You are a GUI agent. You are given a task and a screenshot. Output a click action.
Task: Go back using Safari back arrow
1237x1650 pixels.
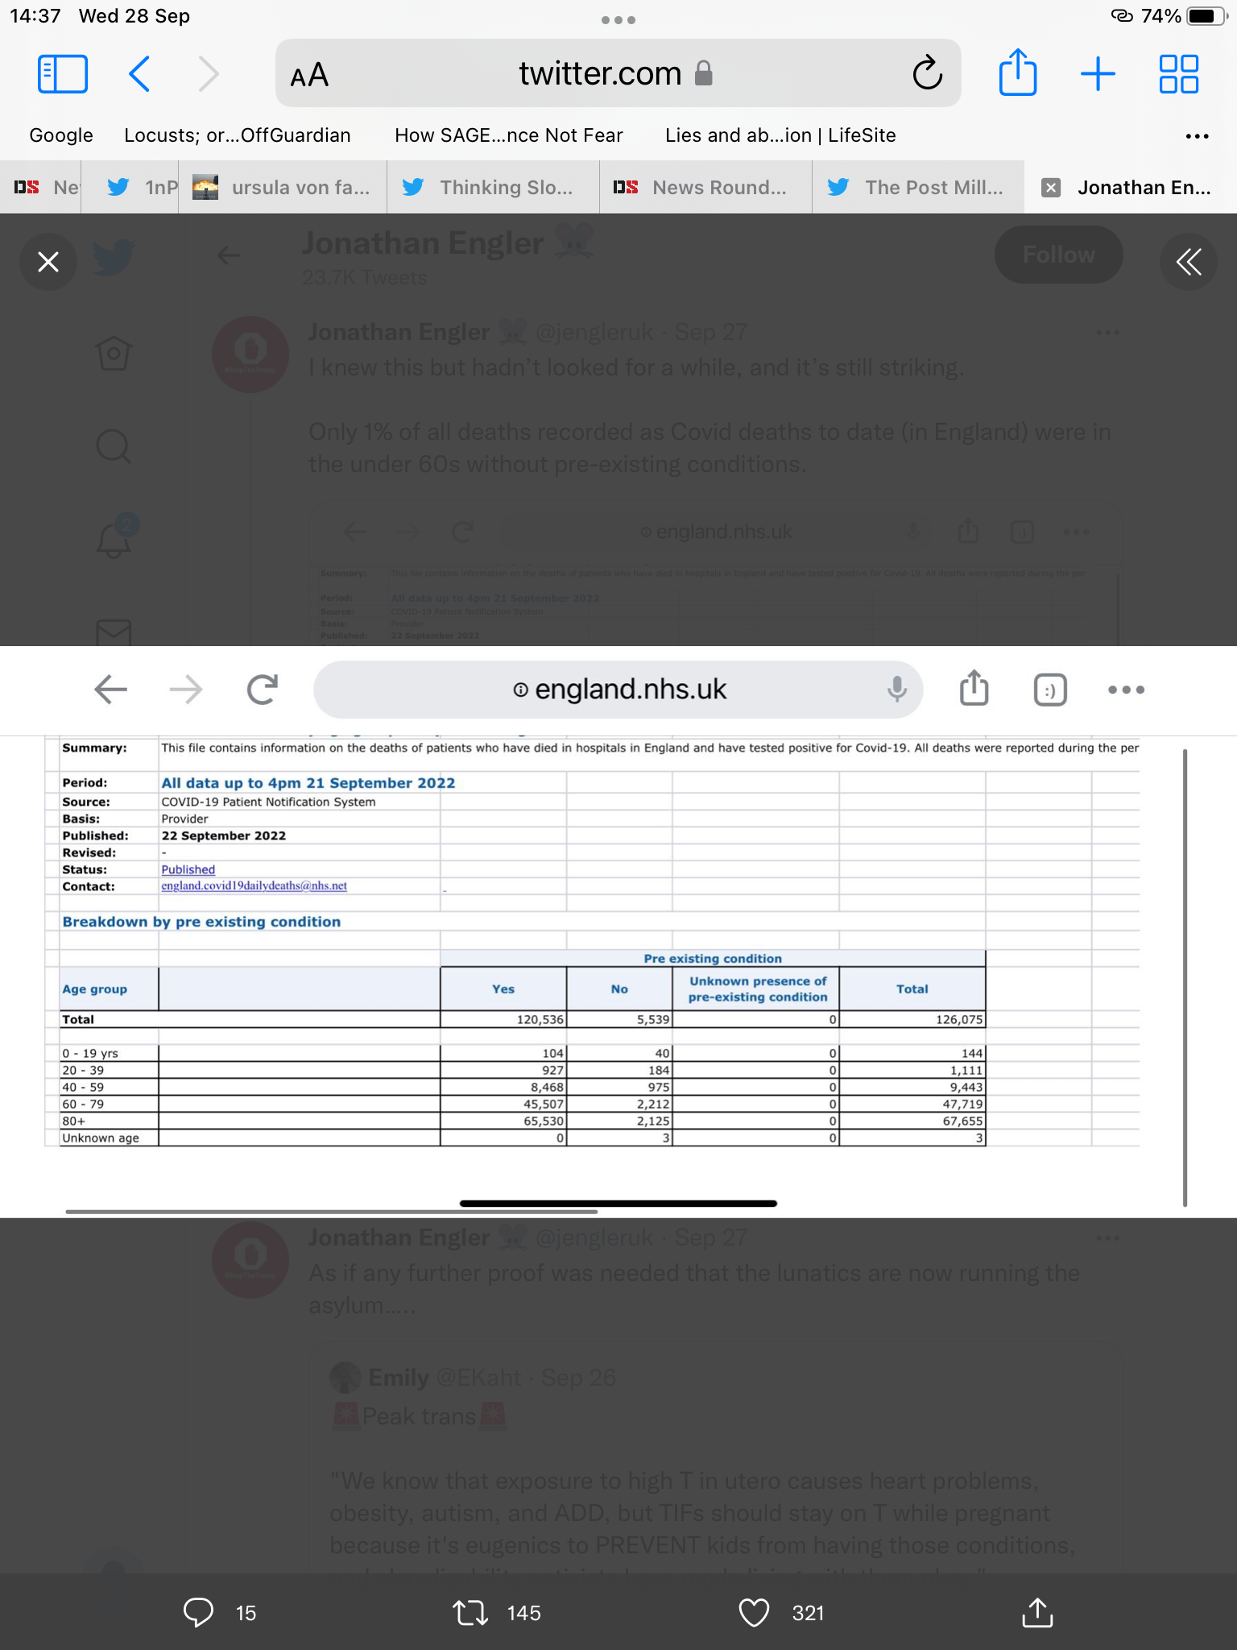click(x=140, y=74)
